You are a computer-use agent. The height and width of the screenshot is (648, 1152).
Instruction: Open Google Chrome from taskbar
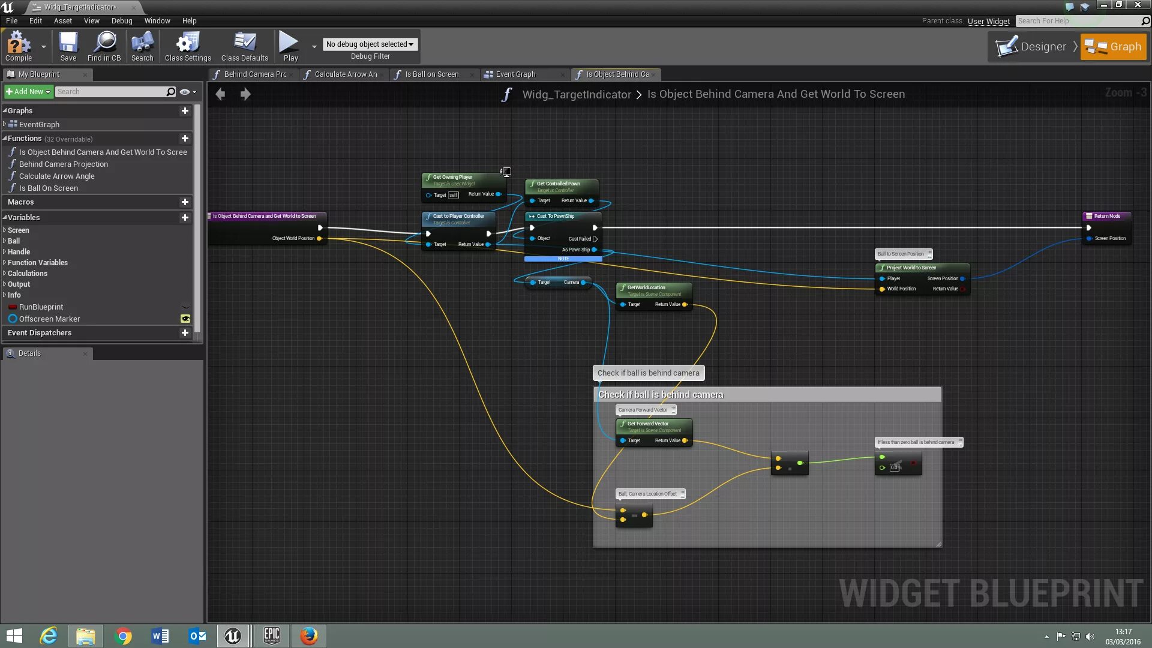(x=123, y=636)
